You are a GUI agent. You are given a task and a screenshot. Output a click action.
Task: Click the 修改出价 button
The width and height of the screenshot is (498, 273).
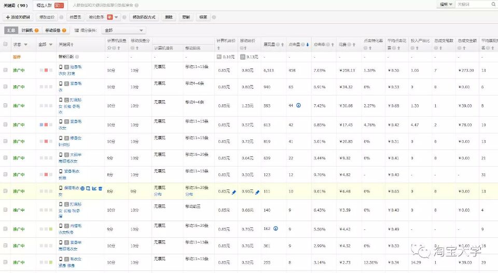click(x=47, y=17)
